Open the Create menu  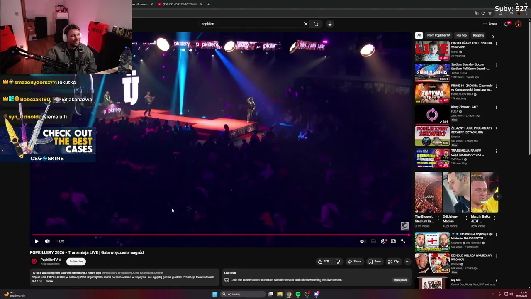pyautogui.click(x=490, y=24)
